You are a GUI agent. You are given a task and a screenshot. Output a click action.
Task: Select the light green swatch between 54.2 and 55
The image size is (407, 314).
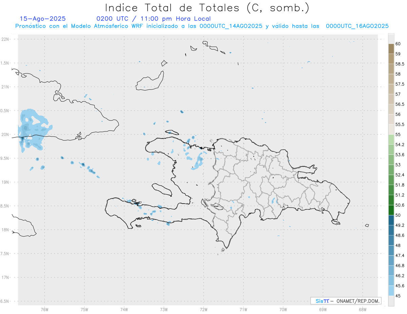pos(391,140)
